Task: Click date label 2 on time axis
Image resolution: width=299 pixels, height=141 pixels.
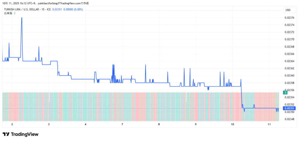Action: pyautogui.click(x=12, y=124)
